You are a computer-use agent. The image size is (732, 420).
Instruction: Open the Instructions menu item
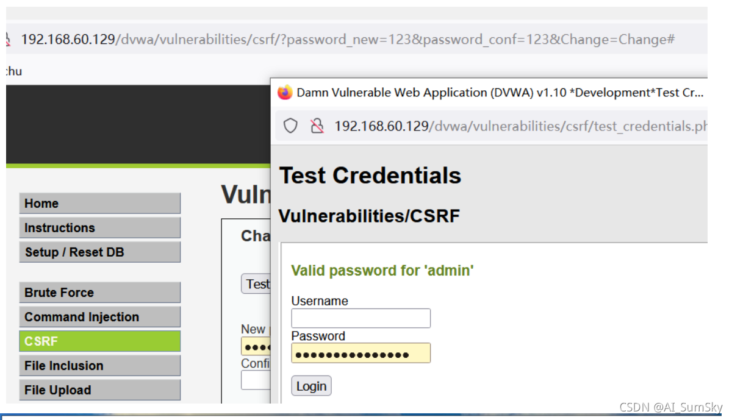pos(100,228)
